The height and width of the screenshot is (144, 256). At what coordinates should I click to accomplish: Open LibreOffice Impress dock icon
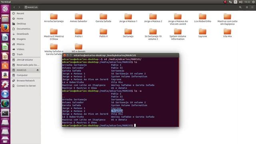pyautogui.click(x=5, y=56)
